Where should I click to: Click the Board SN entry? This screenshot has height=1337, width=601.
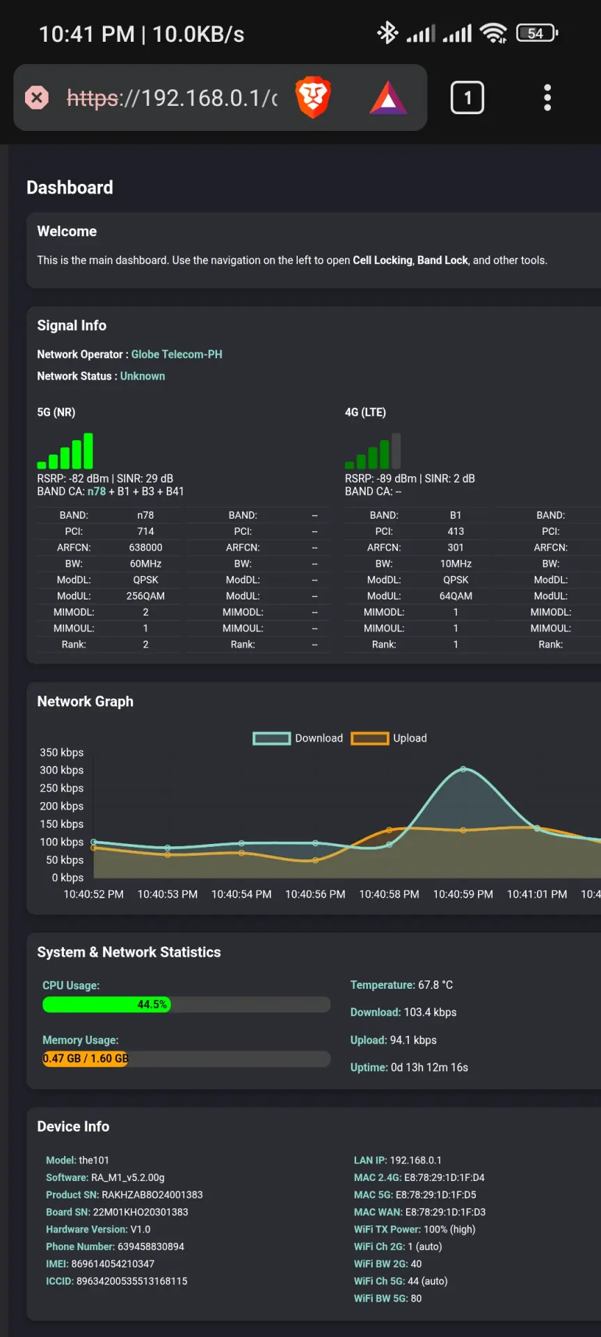(117, 1212)
